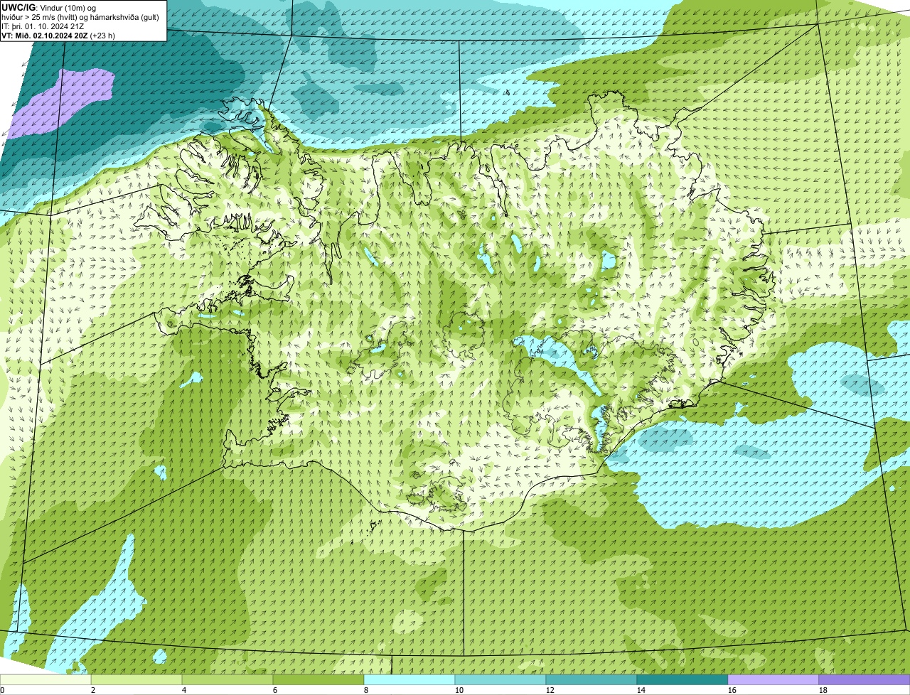Click the 4–6 light green legend swatch
Viewport: 910px width, 695px height.
[x=227, y=680]
